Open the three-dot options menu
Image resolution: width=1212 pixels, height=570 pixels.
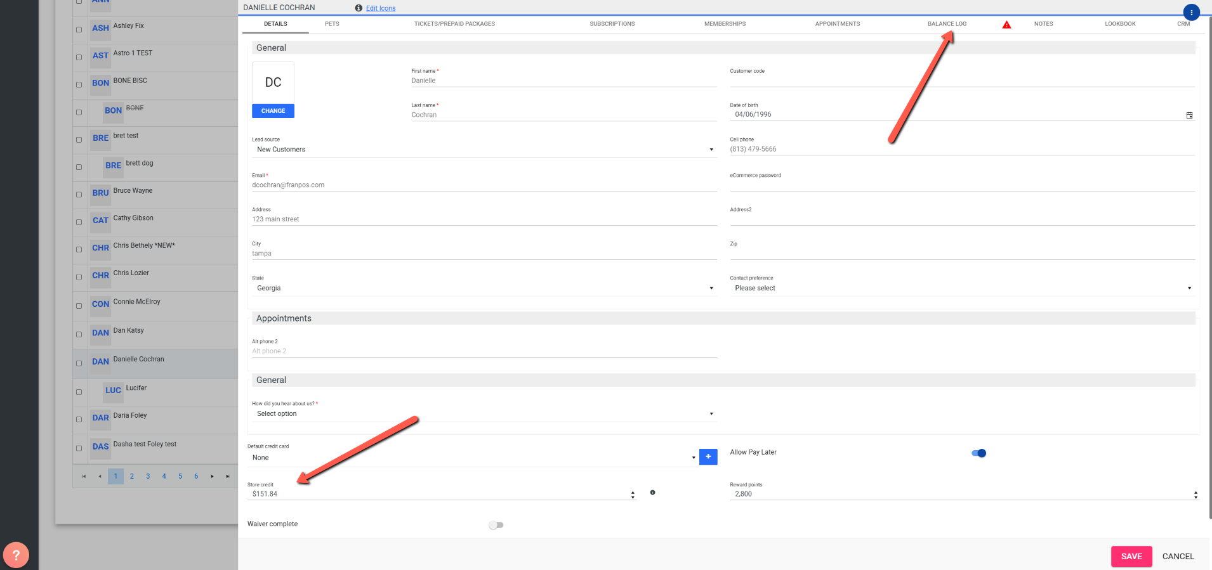1191,12
